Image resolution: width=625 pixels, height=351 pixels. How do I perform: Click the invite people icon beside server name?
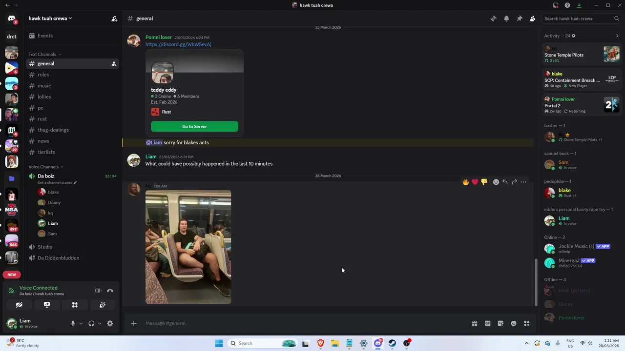coord(114,19)
